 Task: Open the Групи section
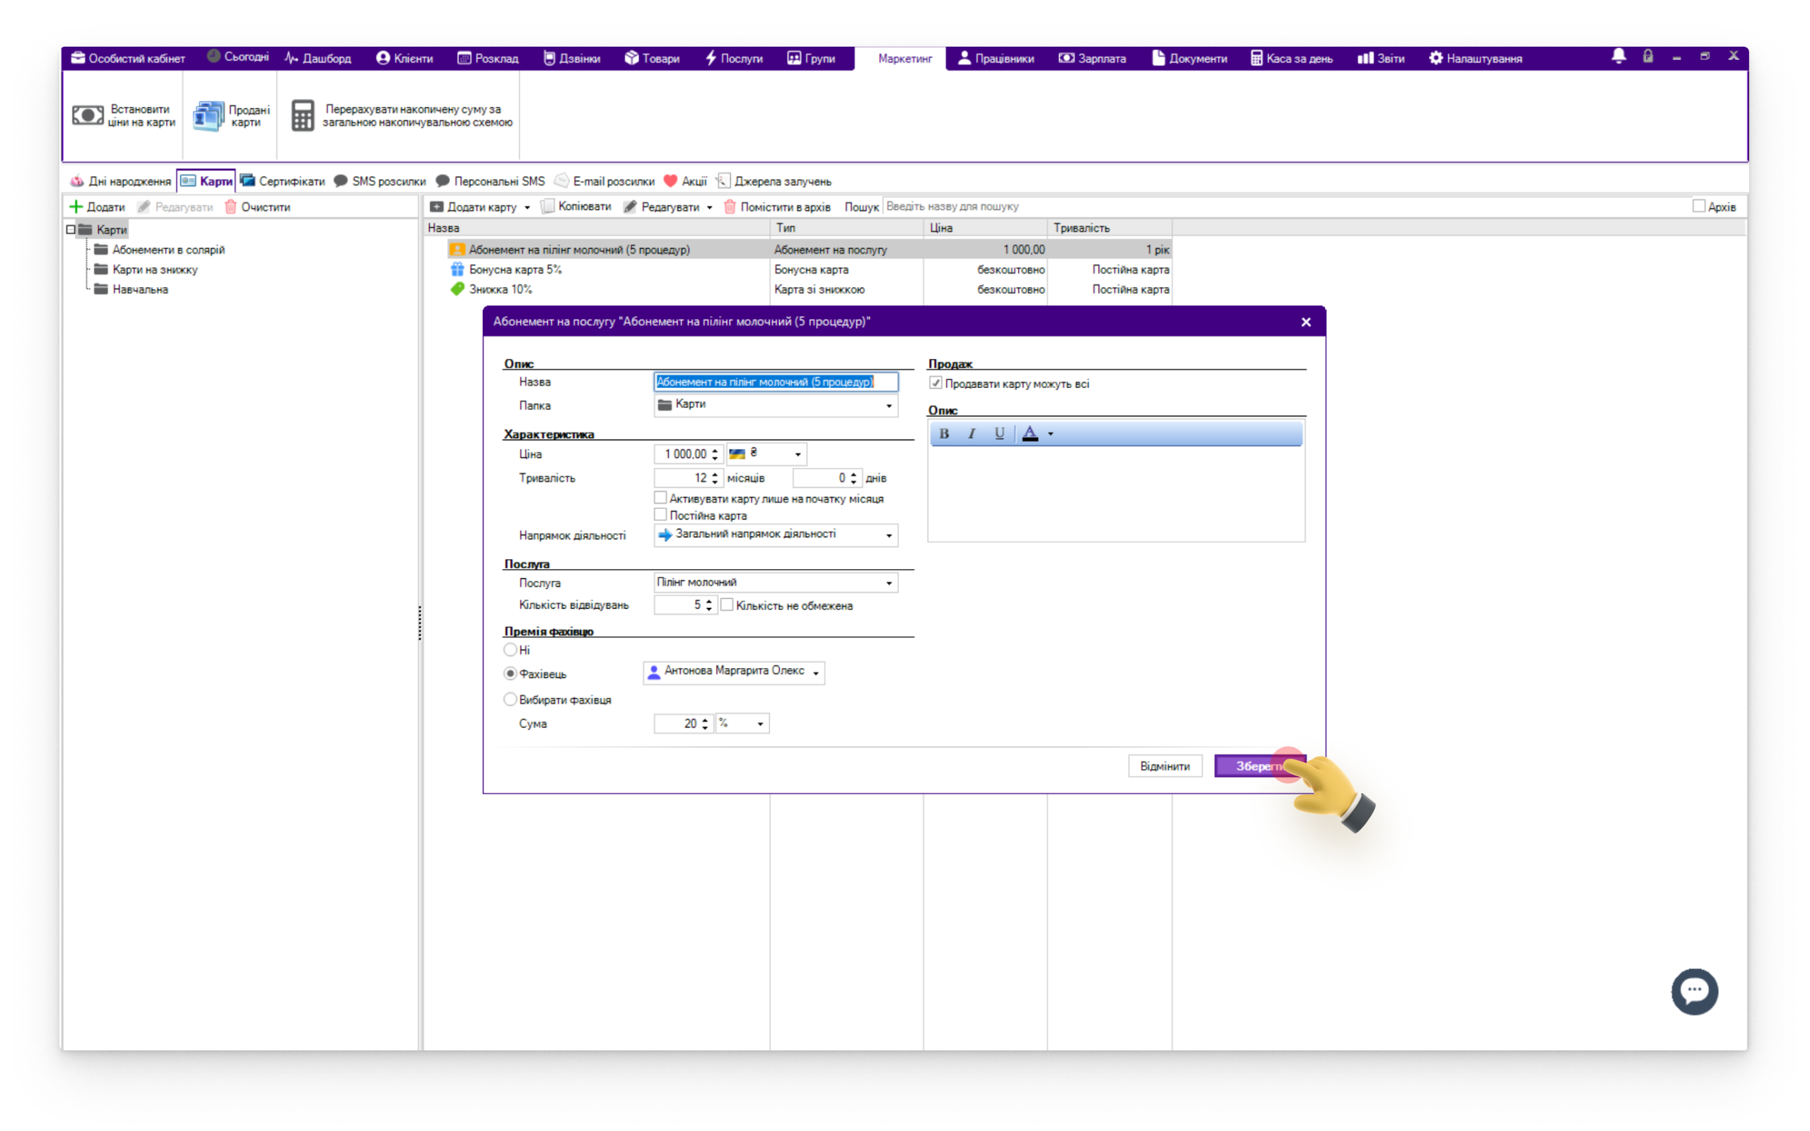click(x=812, y=59)
